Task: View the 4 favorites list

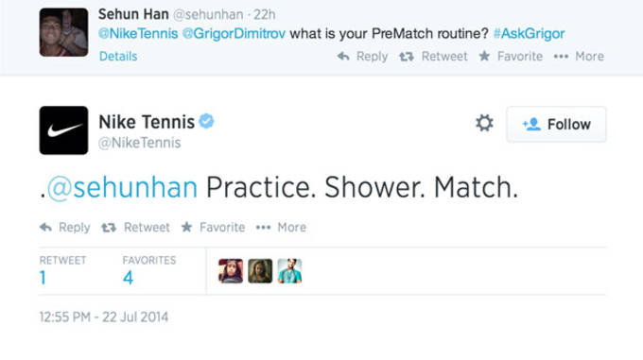Action: (x=148, y=271)
